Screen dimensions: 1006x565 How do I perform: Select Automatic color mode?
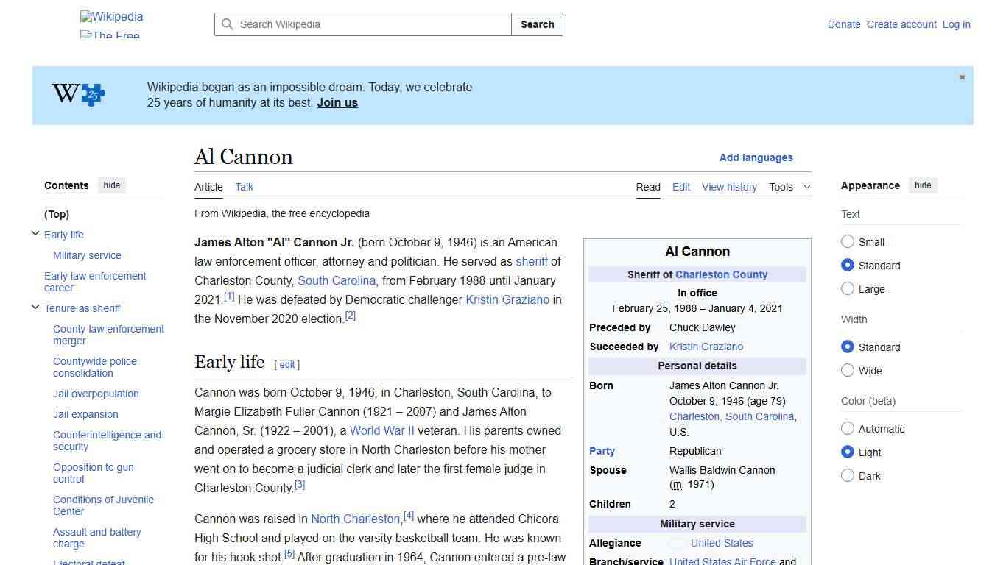[848, 428]
